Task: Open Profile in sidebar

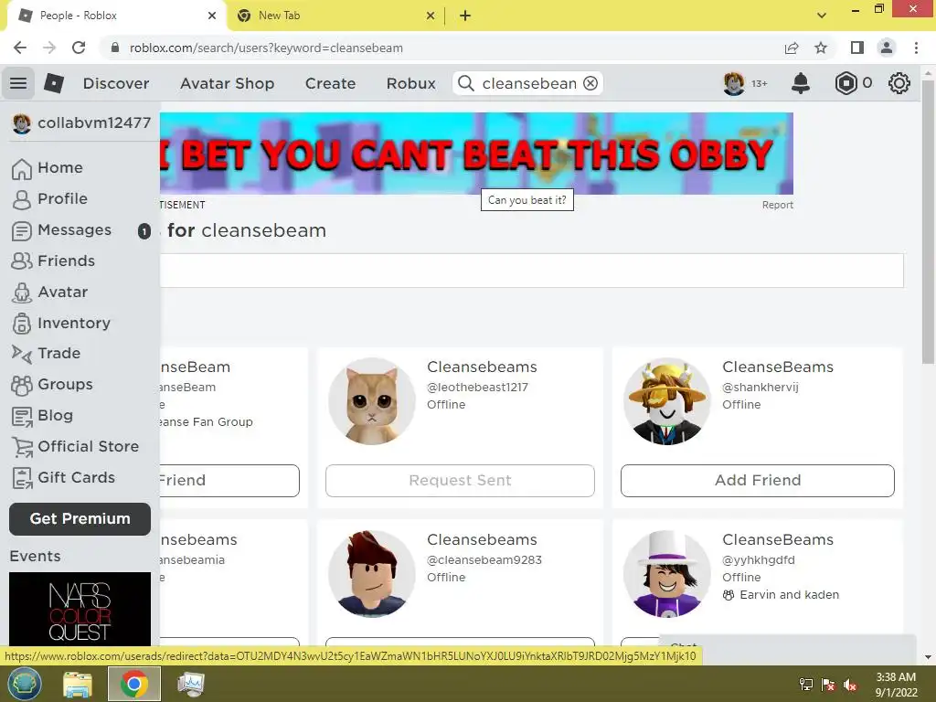Action: [49, 198]
